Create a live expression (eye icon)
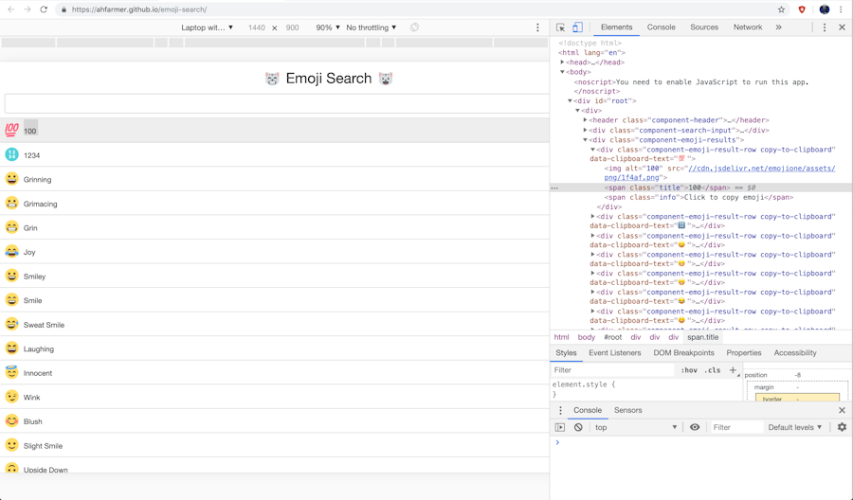Viewport: 853px width, 500px height. (695, 427)
